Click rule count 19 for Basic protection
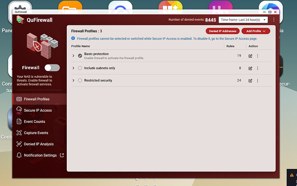 point(239,55)
